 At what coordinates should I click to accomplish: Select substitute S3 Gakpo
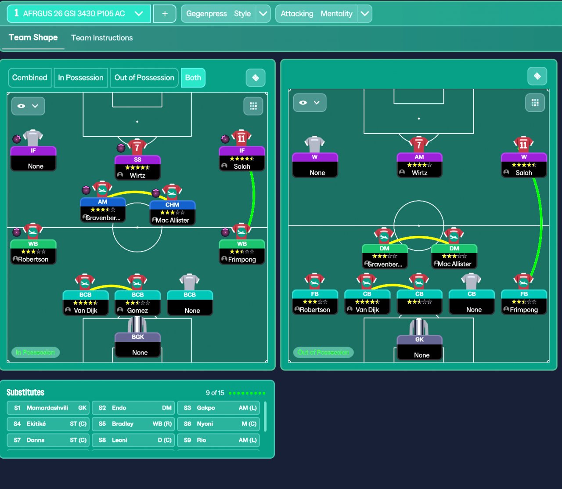click(219, 408)
